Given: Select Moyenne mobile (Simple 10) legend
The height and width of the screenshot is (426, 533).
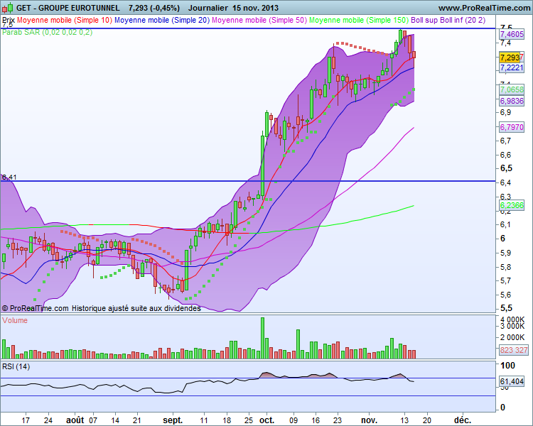Looking at the screenshot, I should click(x=65, y=20).
